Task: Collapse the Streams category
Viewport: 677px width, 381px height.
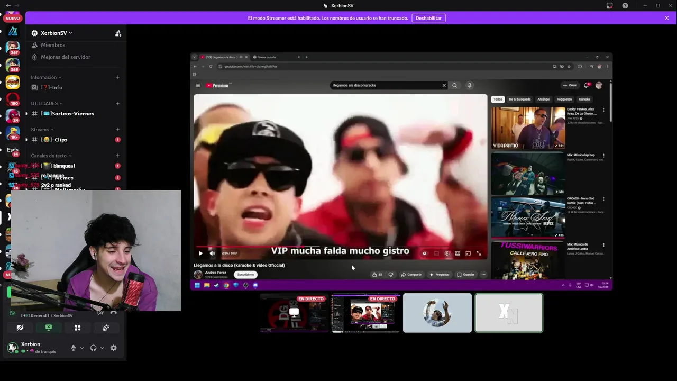Action: pos(42,129)
